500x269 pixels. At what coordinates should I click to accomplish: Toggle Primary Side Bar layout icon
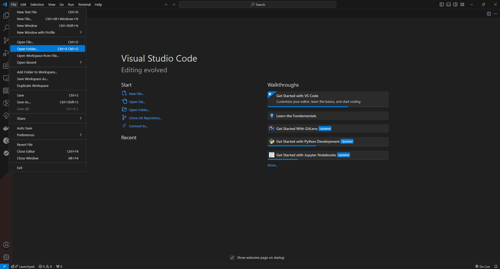(x=442, y=4)
